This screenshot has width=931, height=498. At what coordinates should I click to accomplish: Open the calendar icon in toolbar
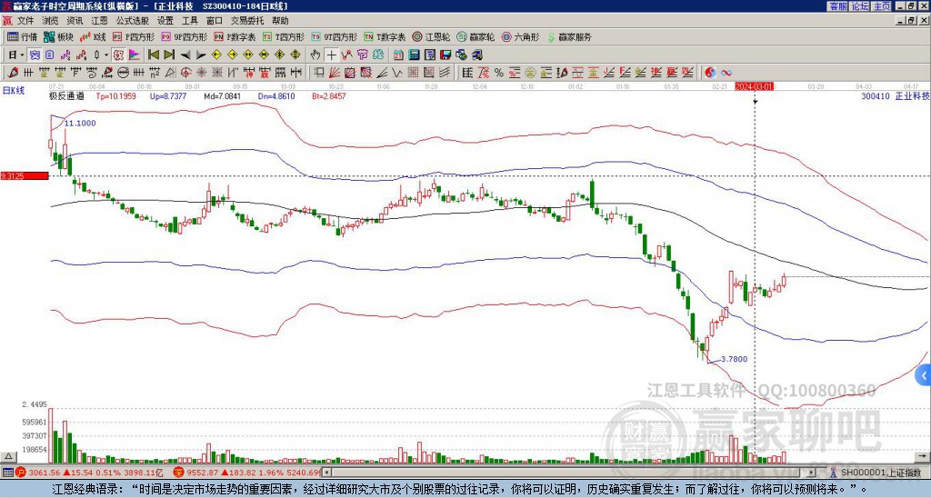point(398,55)
